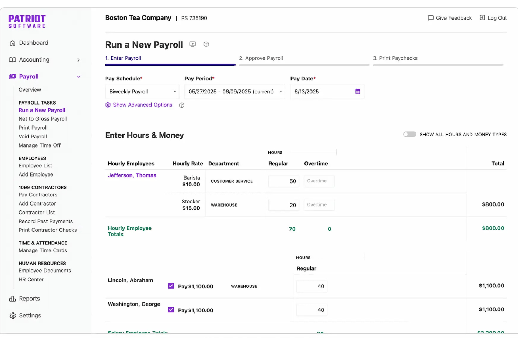Open Employee Documents link
The width and height of the screenshot is (518, 345).
click(45, 271)
